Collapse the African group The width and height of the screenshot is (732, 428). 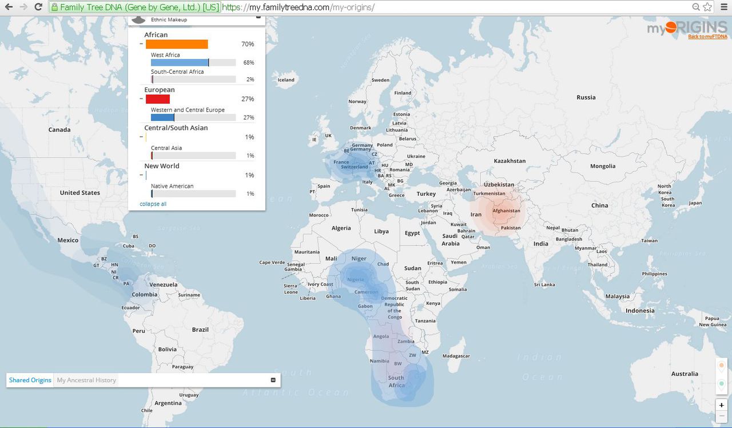click(x=141, y=44)
